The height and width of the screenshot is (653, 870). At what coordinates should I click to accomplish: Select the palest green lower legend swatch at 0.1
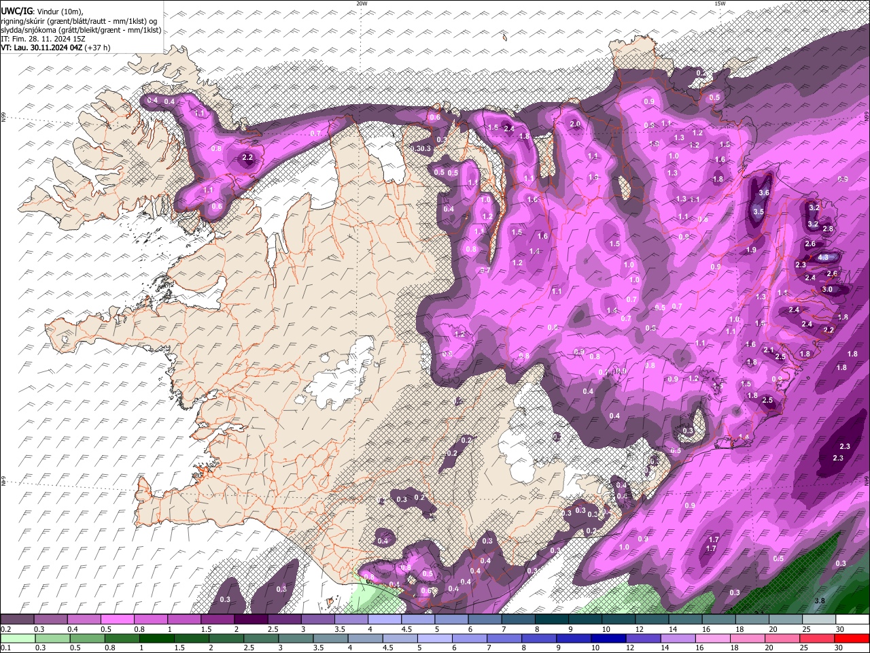18,639
